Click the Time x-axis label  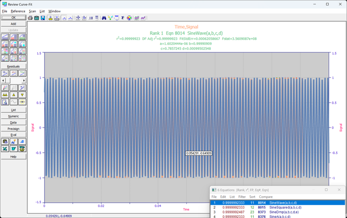[x=186, y=210]
